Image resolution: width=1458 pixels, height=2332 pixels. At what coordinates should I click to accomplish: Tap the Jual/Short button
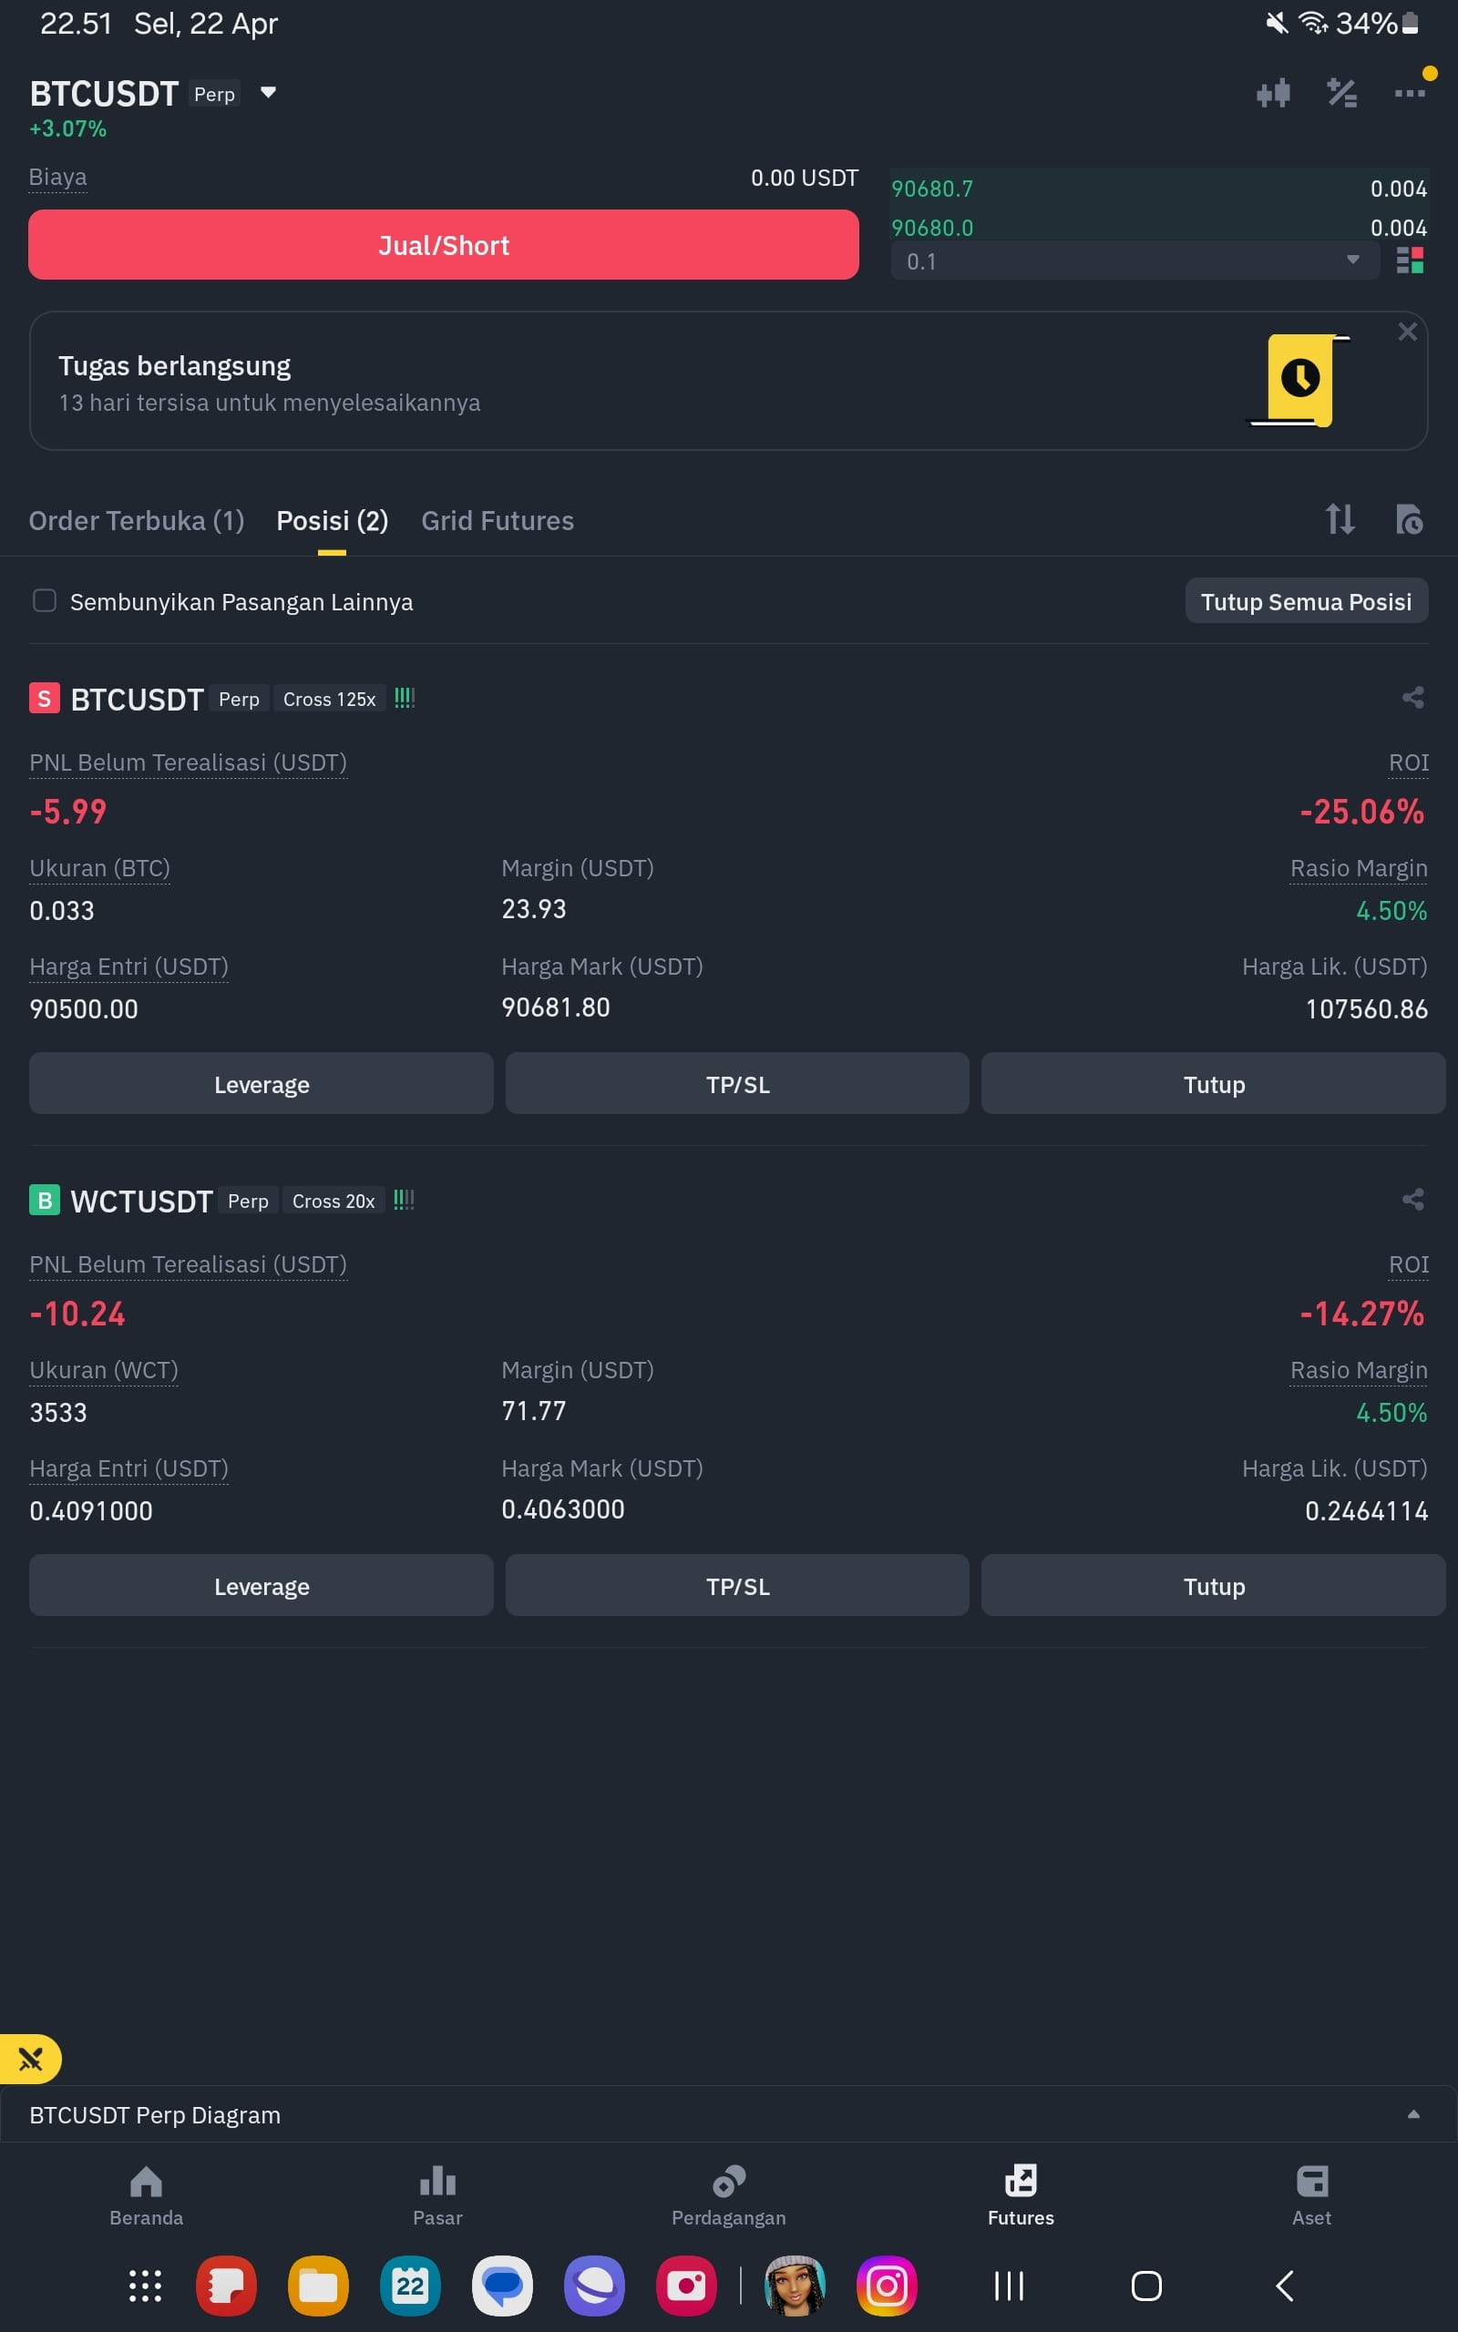(444, 245)
